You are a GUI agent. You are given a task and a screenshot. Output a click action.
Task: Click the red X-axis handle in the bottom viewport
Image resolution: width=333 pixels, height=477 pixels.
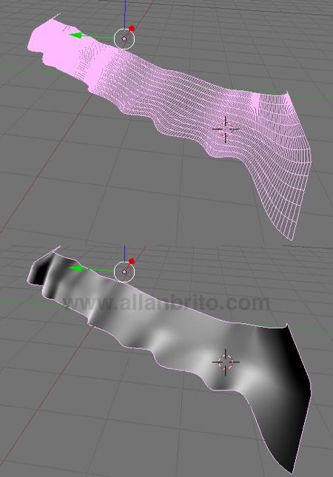[132, 261]
